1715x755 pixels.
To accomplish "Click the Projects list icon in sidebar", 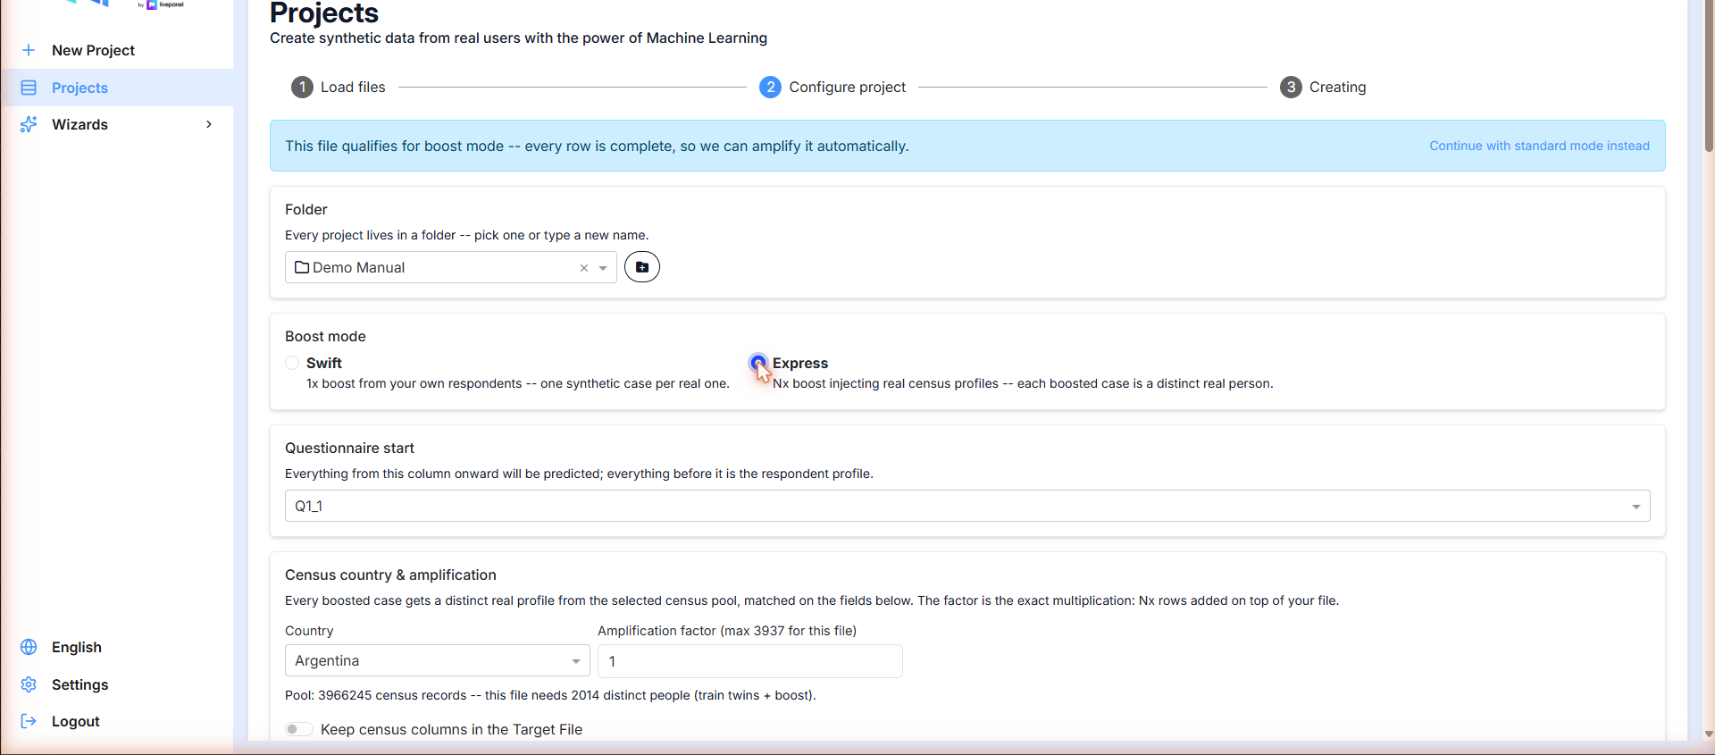I will tap(29, 88).
